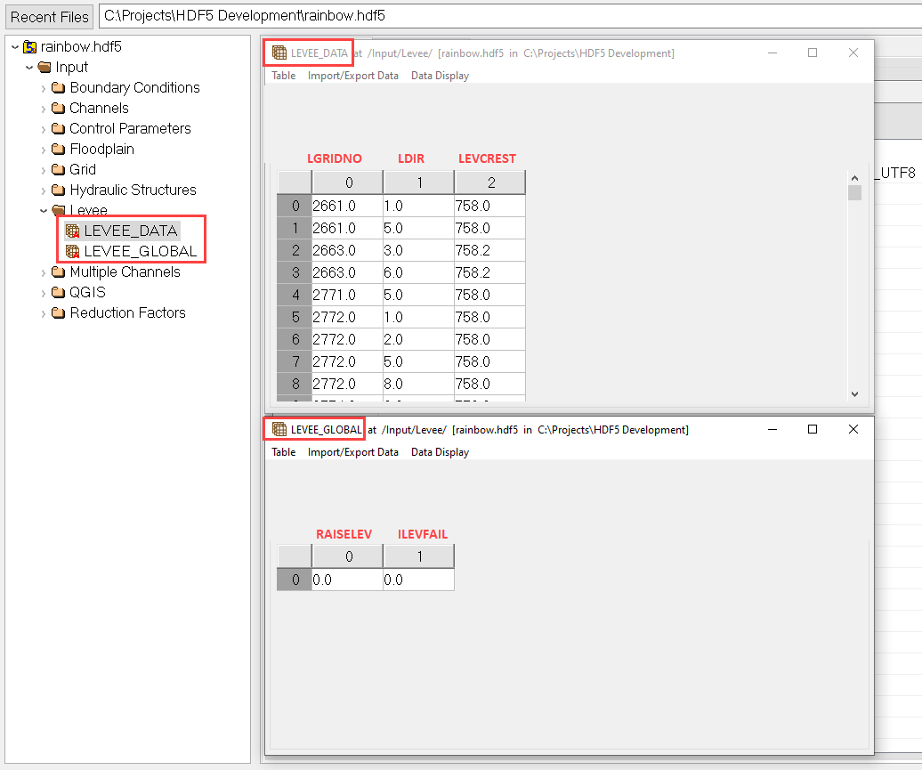Open Data Display menu in LEVEE_DATA window

click(x=440, y=76)
